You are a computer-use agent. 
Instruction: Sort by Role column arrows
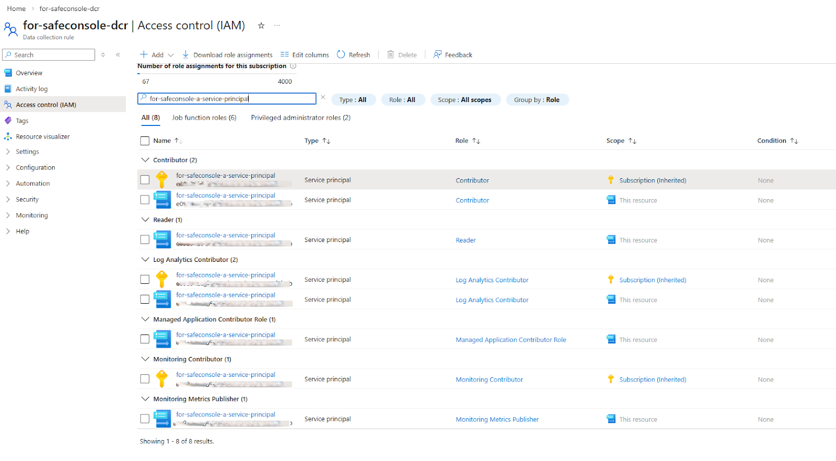pyautogui.click(x=476, y=141)
